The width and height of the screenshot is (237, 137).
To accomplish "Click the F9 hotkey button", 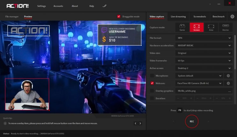I will (180, 110).
